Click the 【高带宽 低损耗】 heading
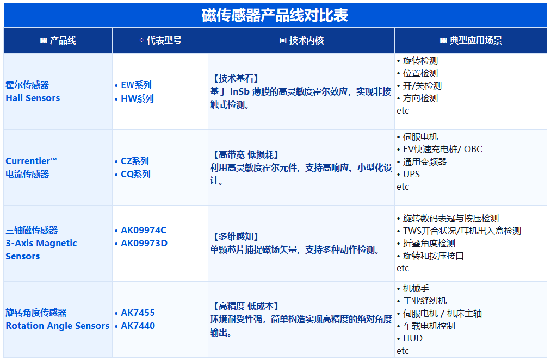 (x=246, y=154)
